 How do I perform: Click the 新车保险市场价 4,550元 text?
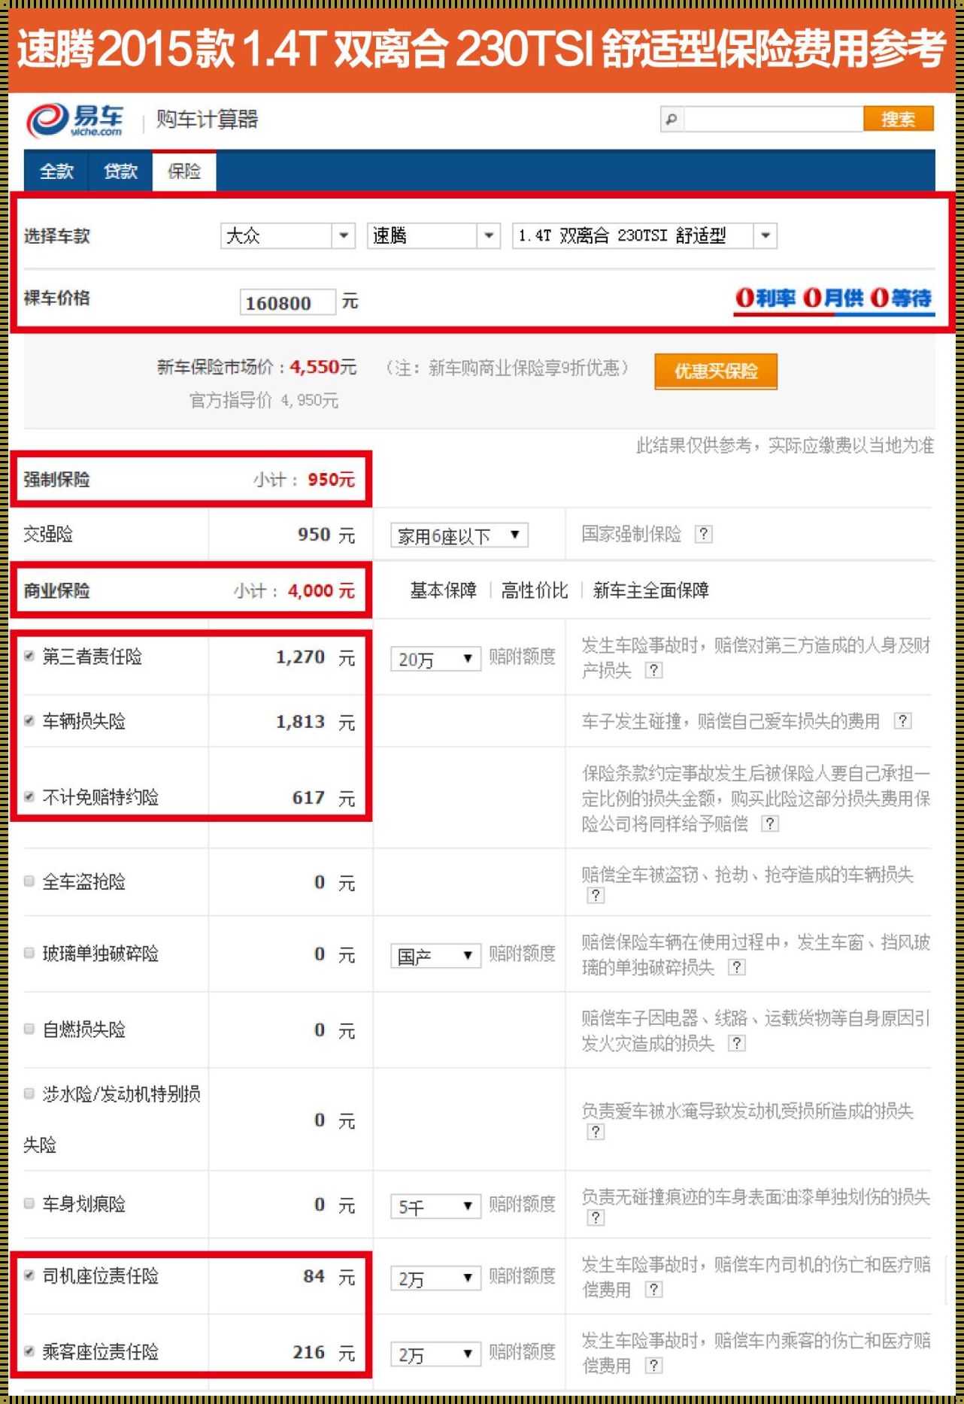[257, 367]
